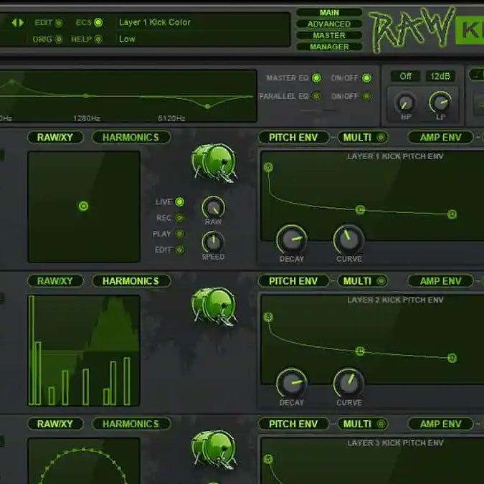Click Layer 2 CURVE knob

pos(349,382)
